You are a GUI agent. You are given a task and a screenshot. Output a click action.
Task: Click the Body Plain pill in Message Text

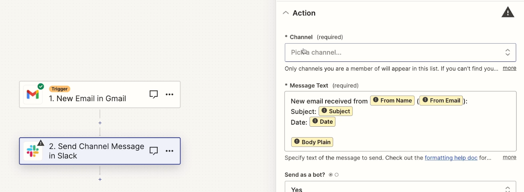[312, 142]
